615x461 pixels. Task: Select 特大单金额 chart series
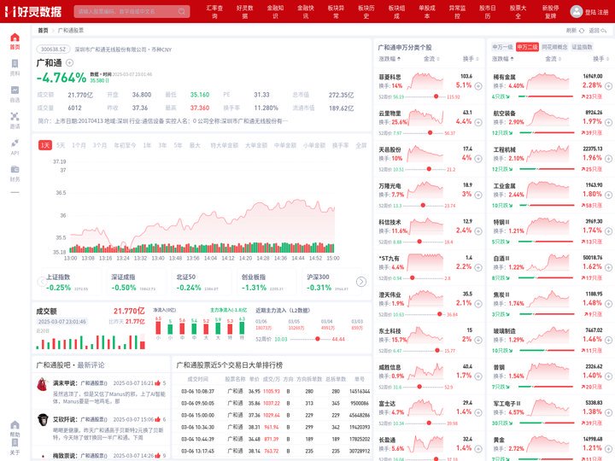coord(224,145)
